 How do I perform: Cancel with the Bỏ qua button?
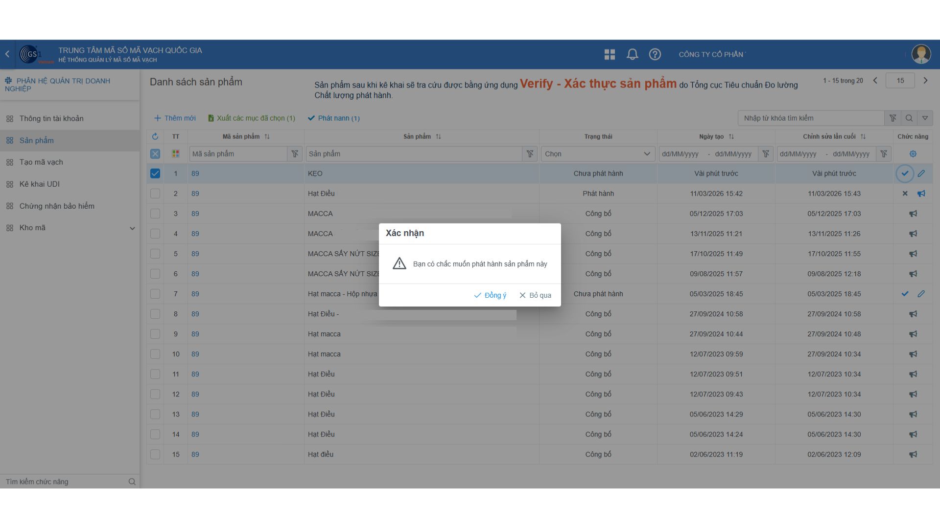click(535, 295)
